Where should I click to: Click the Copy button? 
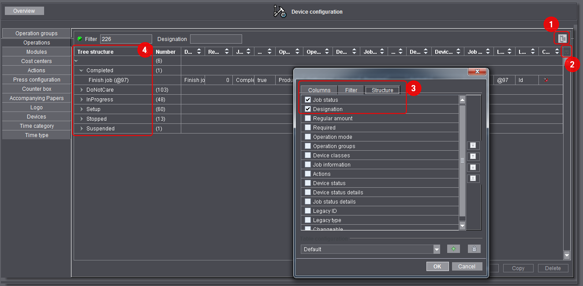coord(518,268)
